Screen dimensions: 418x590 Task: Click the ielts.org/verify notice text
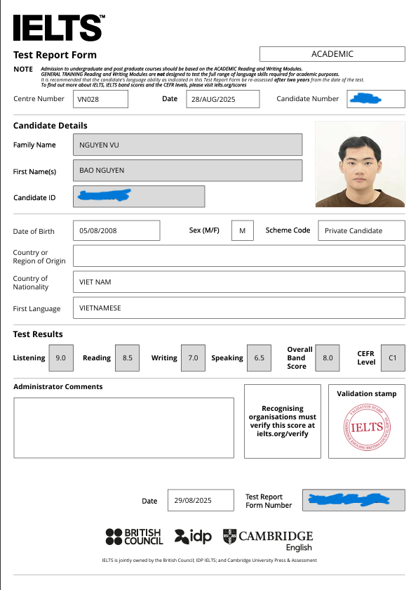283,421
